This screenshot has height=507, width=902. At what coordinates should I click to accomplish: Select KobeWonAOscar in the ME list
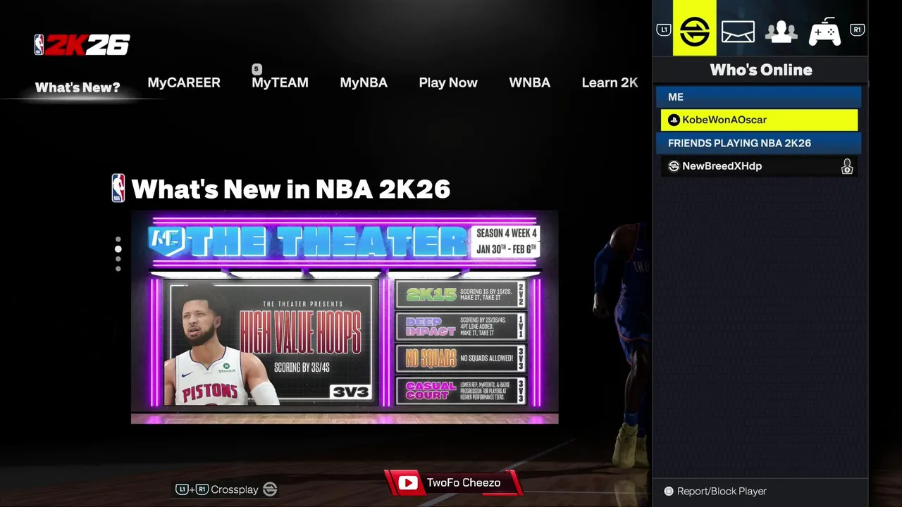759,120
